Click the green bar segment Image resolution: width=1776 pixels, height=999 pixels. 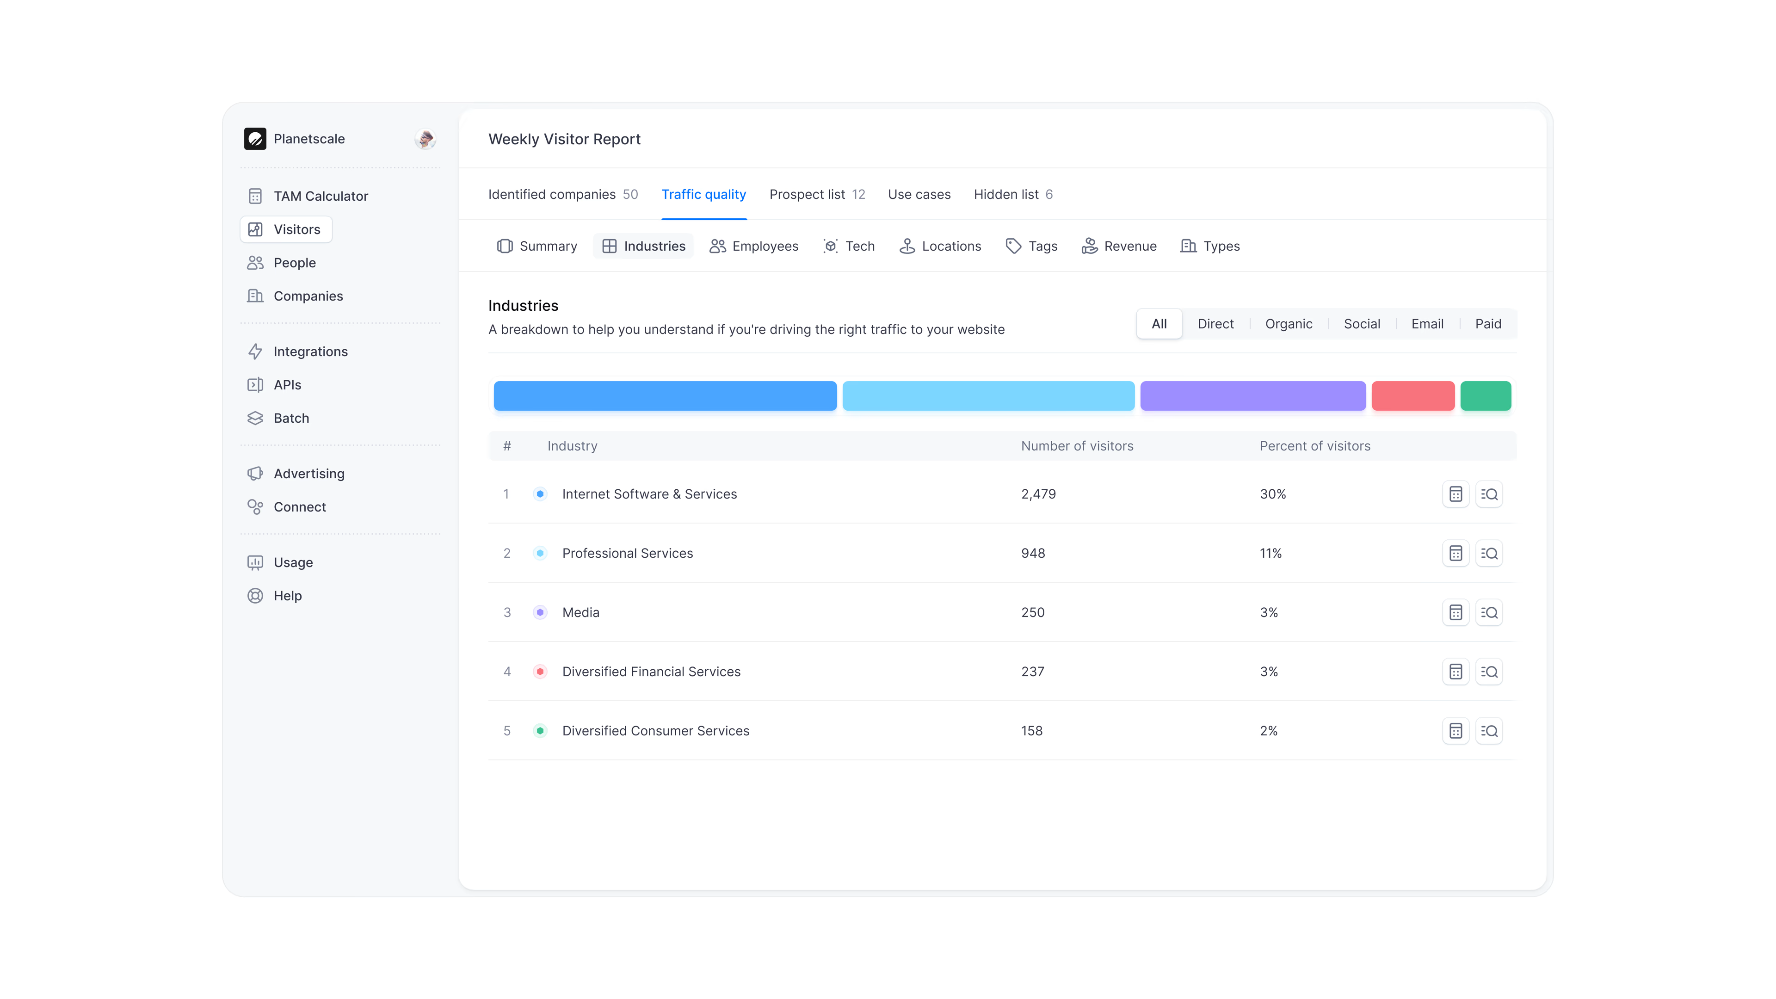click(x=1485, y=396)
